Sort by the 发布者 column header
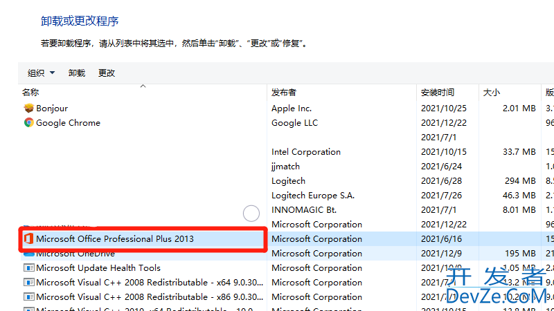 pos(284,93)
